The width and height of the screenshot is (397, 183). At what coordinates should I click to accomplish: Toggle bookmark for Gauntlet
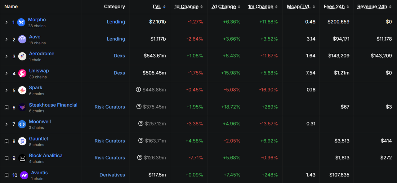pos(7,141)
